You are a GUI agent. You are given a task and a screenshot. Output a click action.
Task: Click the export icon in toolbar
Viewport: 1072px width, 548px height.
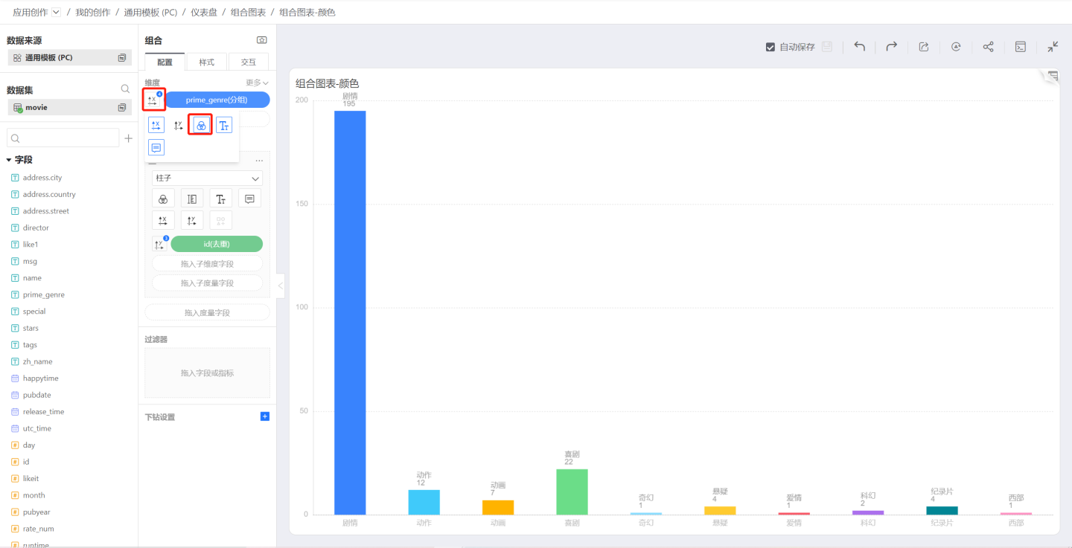point(923,47)
